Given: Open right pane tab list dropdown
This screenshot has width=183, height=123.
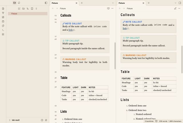Looking at the screenshot, I should [x=175, y=3].
